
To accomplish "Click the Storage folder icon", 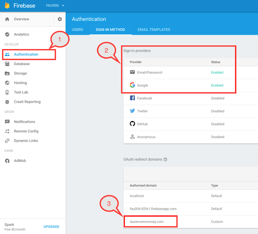I will (7, 73).
